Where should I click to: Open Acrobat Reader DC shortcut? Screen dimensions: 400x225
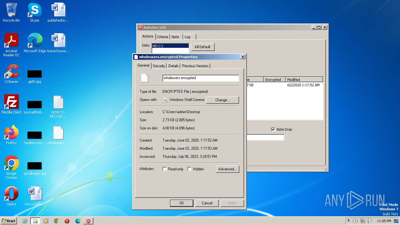[11, 45]
